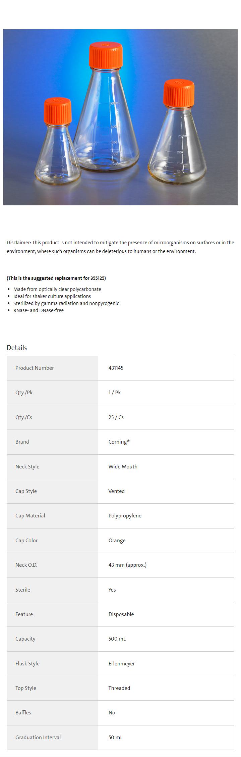Screen dimensions: 241x757
Task: Click product number value 431145
Action: [x=116, y=368]
